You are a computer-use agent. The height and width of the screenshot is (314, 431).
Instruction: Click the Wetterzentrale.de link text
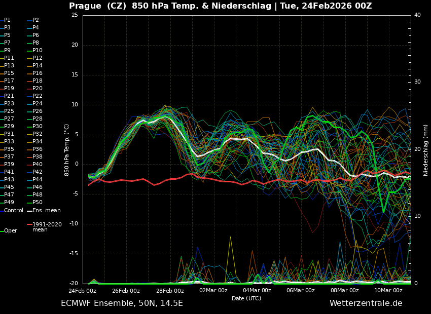366,303
